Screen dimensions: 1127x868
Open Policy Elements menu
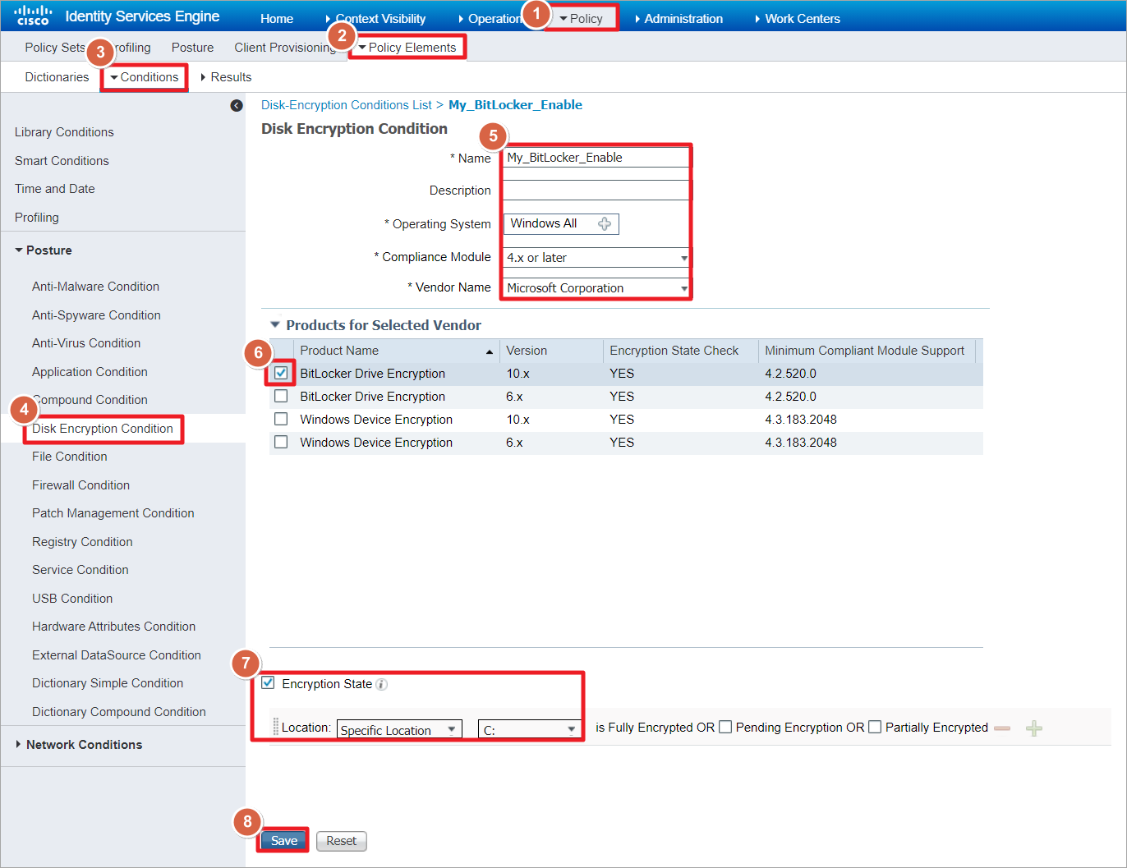click(407, 48)
